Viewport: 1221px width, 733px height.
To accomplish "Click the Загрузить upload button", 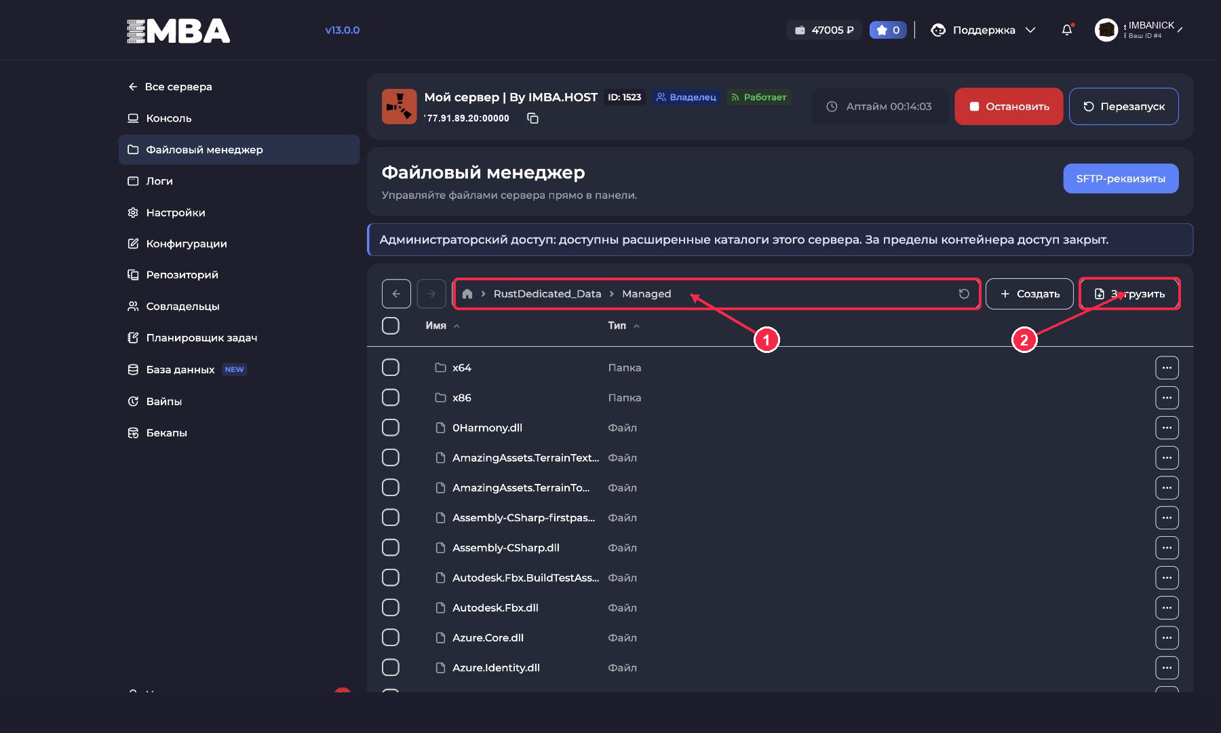I will [x=1129, y=294].
